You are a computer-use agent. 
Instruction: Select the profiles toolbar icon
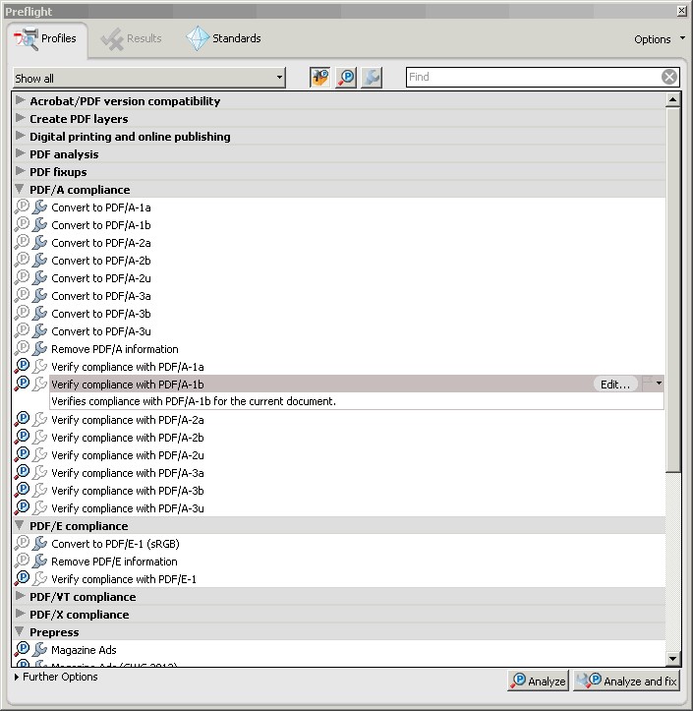coord(320,77)
